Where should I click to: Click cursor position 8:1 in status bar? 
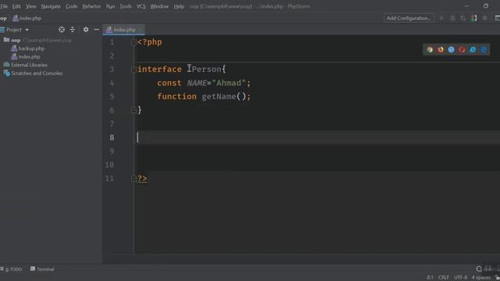coord(430,278)
